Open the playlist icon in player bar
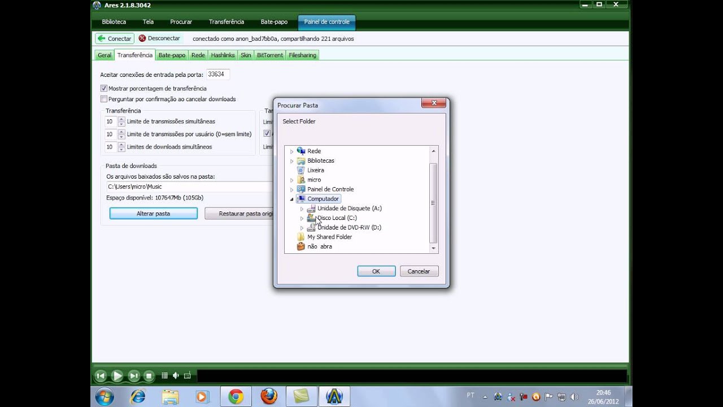The width and height of the screenshot is (723, 407). point(165,375)
